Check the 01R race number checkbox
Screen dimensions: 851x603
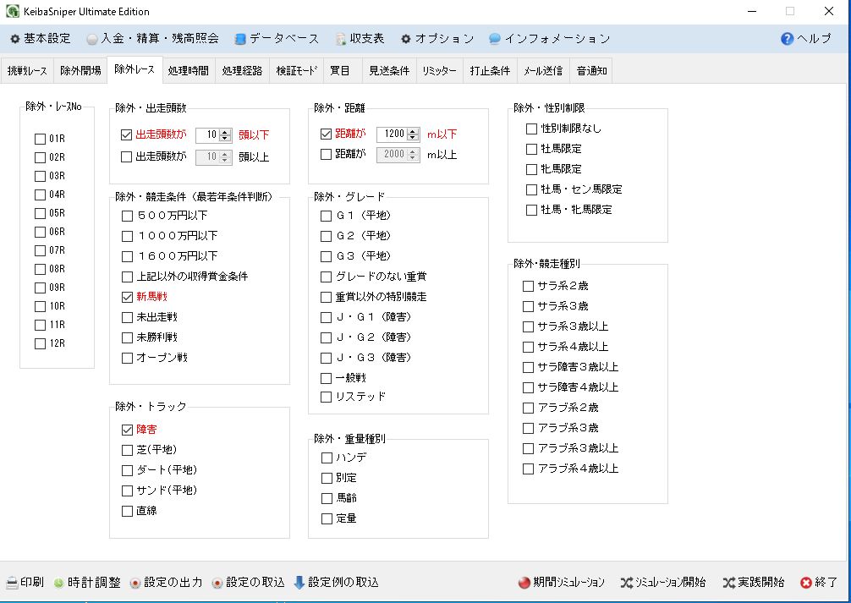[40, 139]
